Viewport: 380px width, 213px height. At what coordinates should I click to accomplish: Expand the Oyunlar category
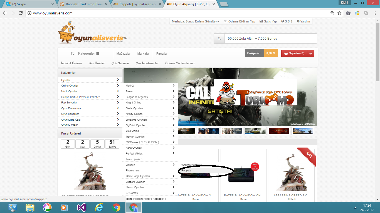pyautogui.click(x=90, y=80)
